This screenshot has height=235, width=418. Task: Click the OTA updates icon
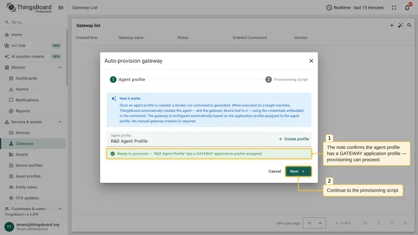tap(11, 198)
